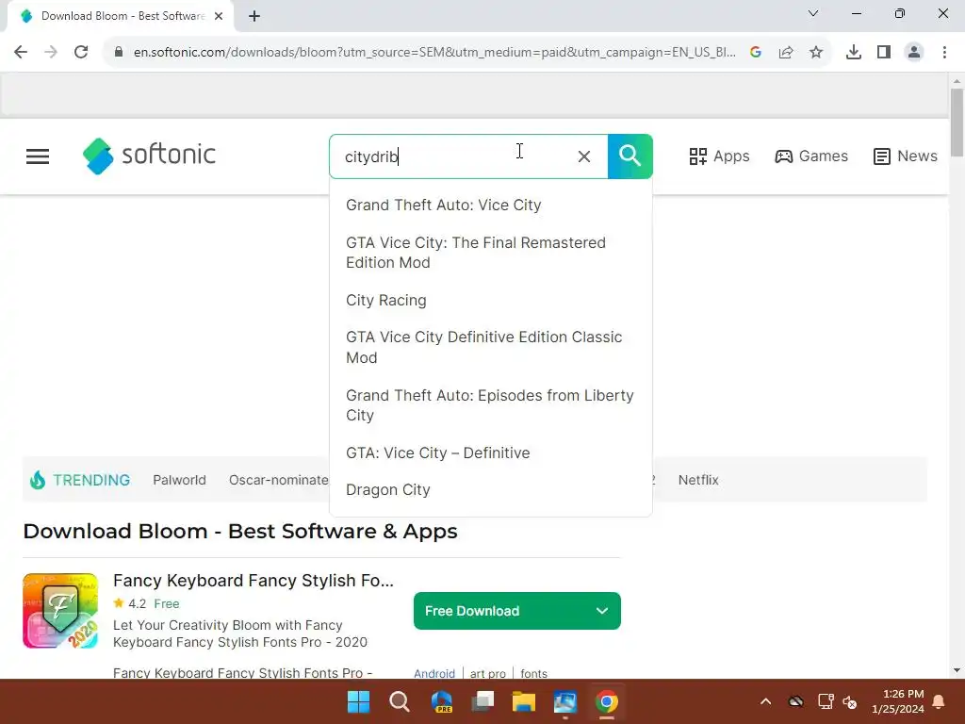Click the Android tag link

(x=434, y=673)
